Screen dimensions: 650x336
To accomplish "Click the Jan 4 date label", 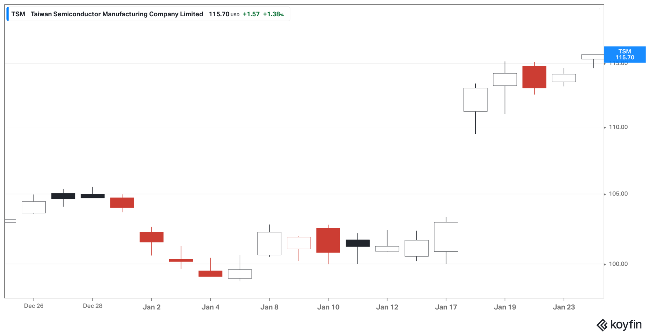I will click(x=210, y=307).
